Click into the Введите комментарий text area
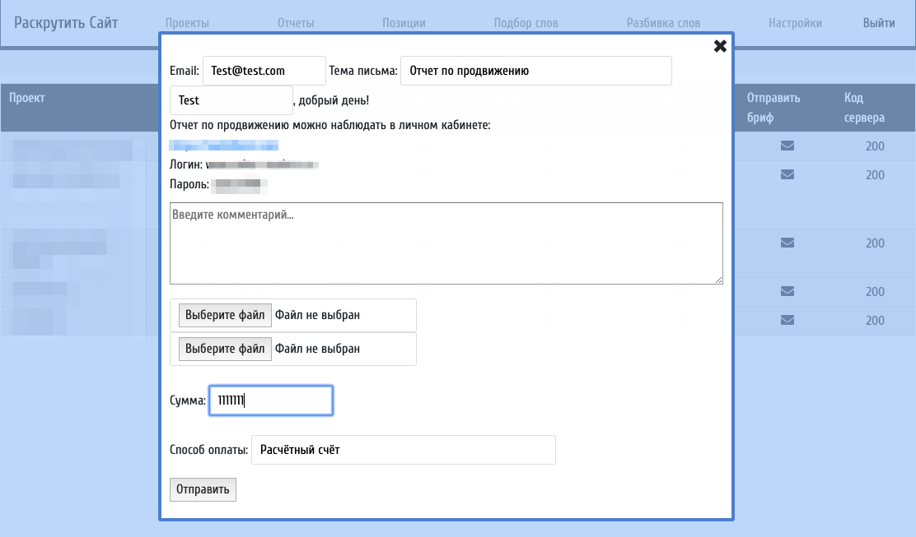This screenshot has width=916, height=537. (x=446, y=243)
